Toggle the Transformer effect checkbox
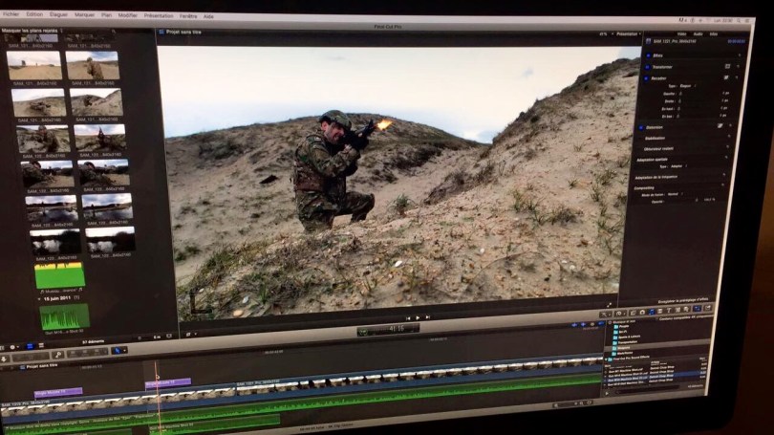The height and width of the screenshot is (435, 774). coord(646,68)
